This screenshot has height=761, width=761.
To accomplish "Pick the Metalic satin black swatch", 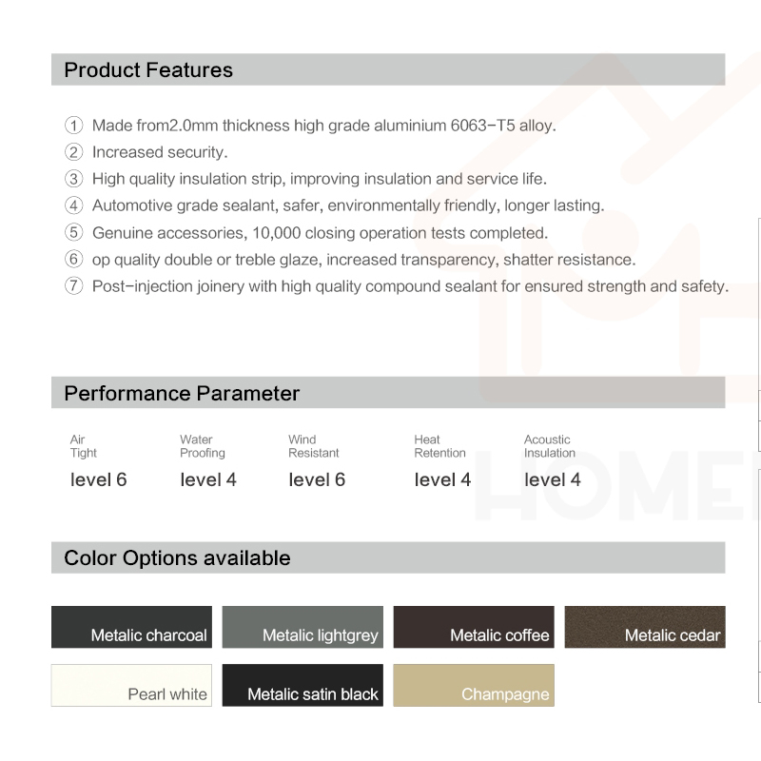I will (302, 685).
